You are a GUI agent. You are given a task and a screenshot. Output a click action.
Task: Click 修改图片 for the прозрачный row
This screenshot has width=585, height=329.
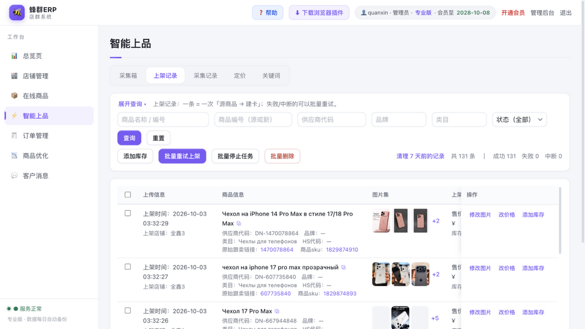point(480,268)
